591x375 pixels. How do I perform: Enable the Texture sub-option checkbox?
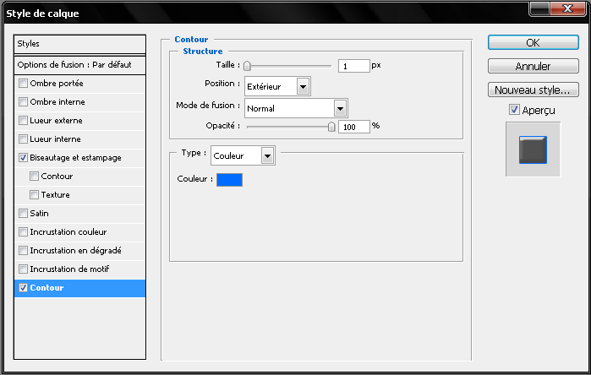click(35, 194)
